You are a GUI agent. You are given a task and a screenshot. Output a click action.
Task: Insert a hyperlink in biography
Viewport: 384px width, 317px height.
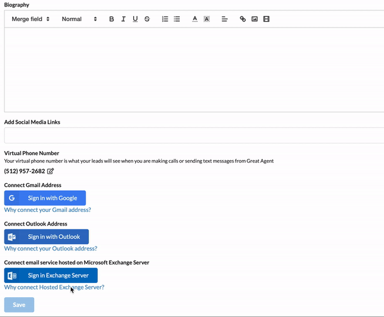coord(243,19)
